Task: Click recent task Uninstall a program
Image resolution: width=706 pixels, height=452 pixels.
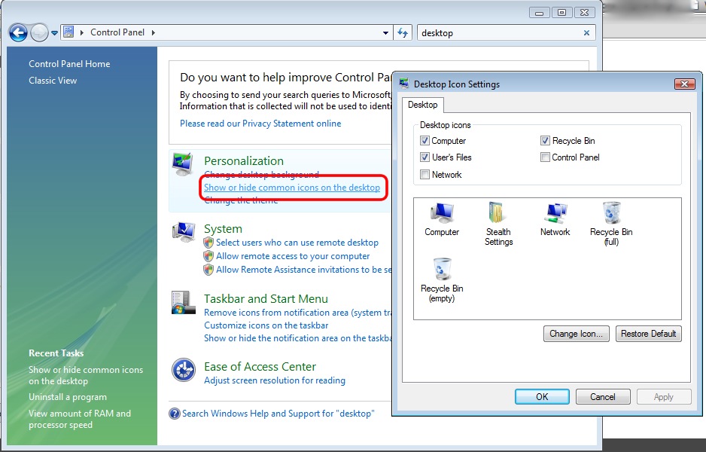Action: [x=68, y=397]
